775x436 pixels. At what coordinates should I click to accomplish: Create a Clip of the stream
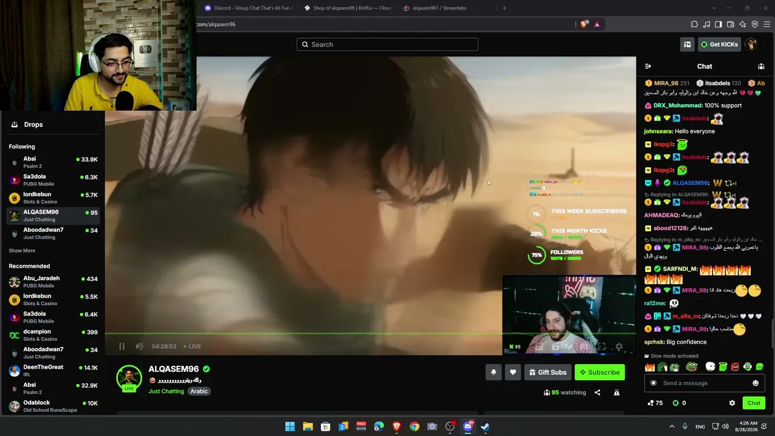click(562, 347)
